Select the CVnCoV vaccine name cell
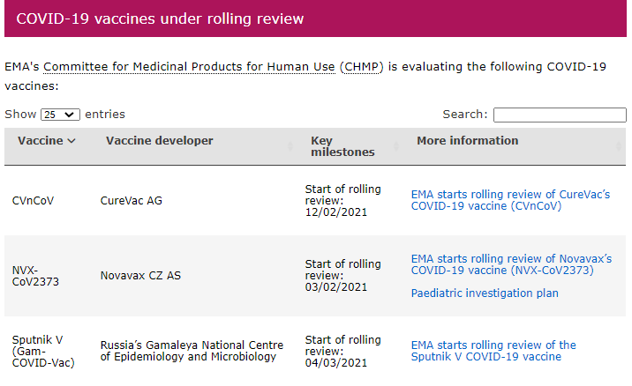Image resolution: width=632 pixels, height=386 pixels. pyautogui.click(x=33, y=200)
